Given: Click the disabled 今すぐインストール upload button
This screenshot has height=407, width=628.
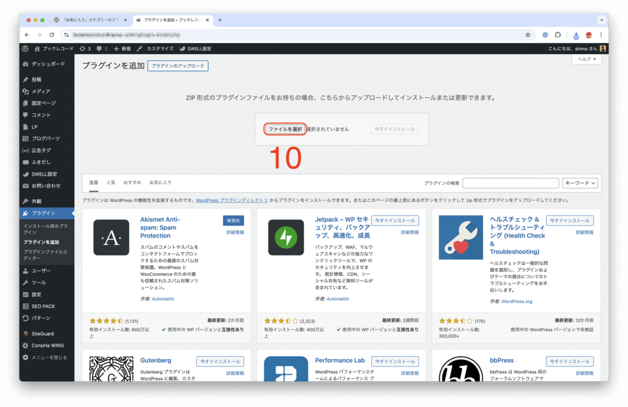Looking at the screenshot, I should [394, 129].
